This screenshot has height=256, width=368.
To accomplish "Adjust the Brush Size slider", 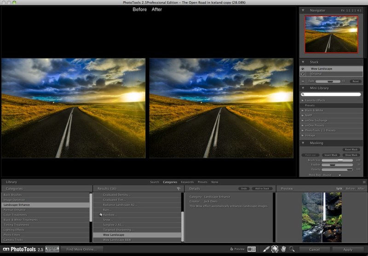I will tap(341, 160).
